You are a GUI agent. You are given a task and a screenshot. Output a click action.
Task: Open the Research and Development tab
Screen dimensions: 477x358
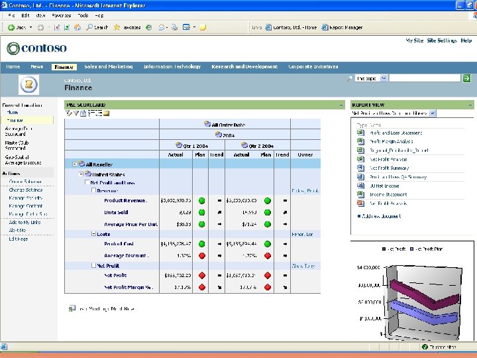(244, 67)
